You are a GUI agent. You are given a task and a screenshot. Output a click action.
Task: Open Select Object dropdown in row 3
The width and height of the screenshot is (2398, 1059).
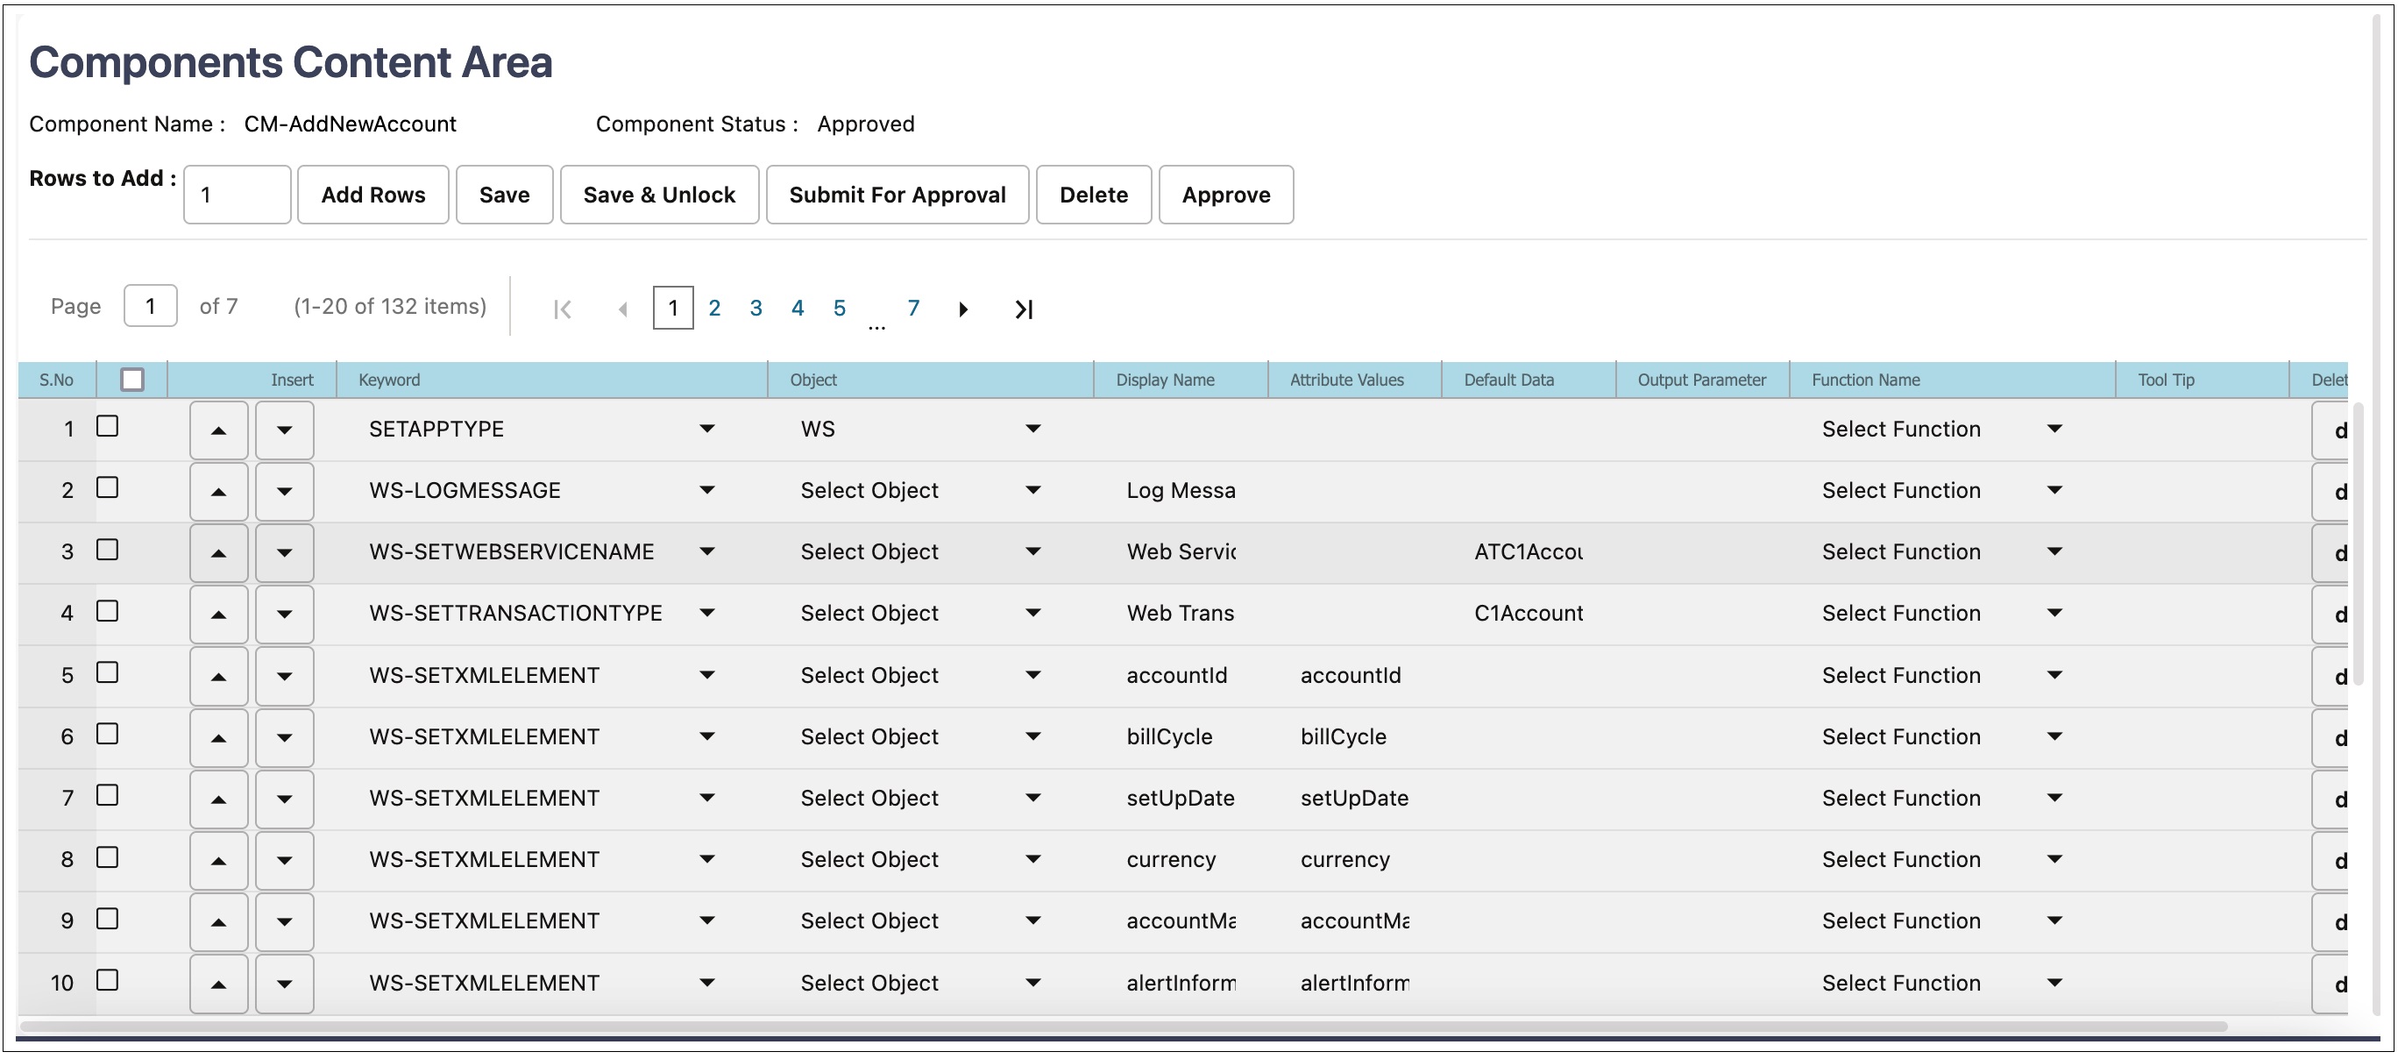pos(1033,552)
